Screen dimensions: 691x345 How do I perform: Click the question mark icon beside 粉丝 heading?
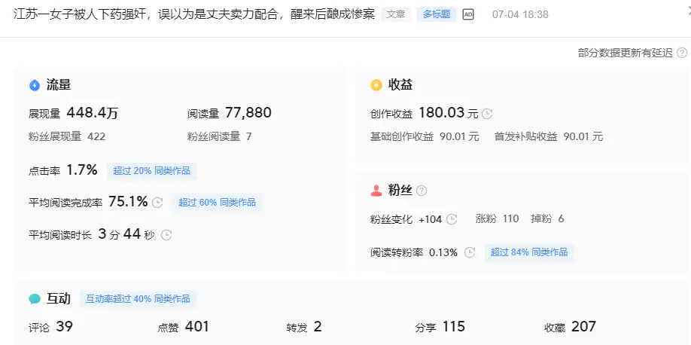(x=422, y=191)
